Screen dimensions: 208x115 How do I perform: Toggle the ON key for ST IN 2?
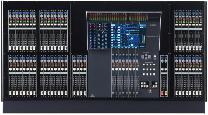[78, 69]
